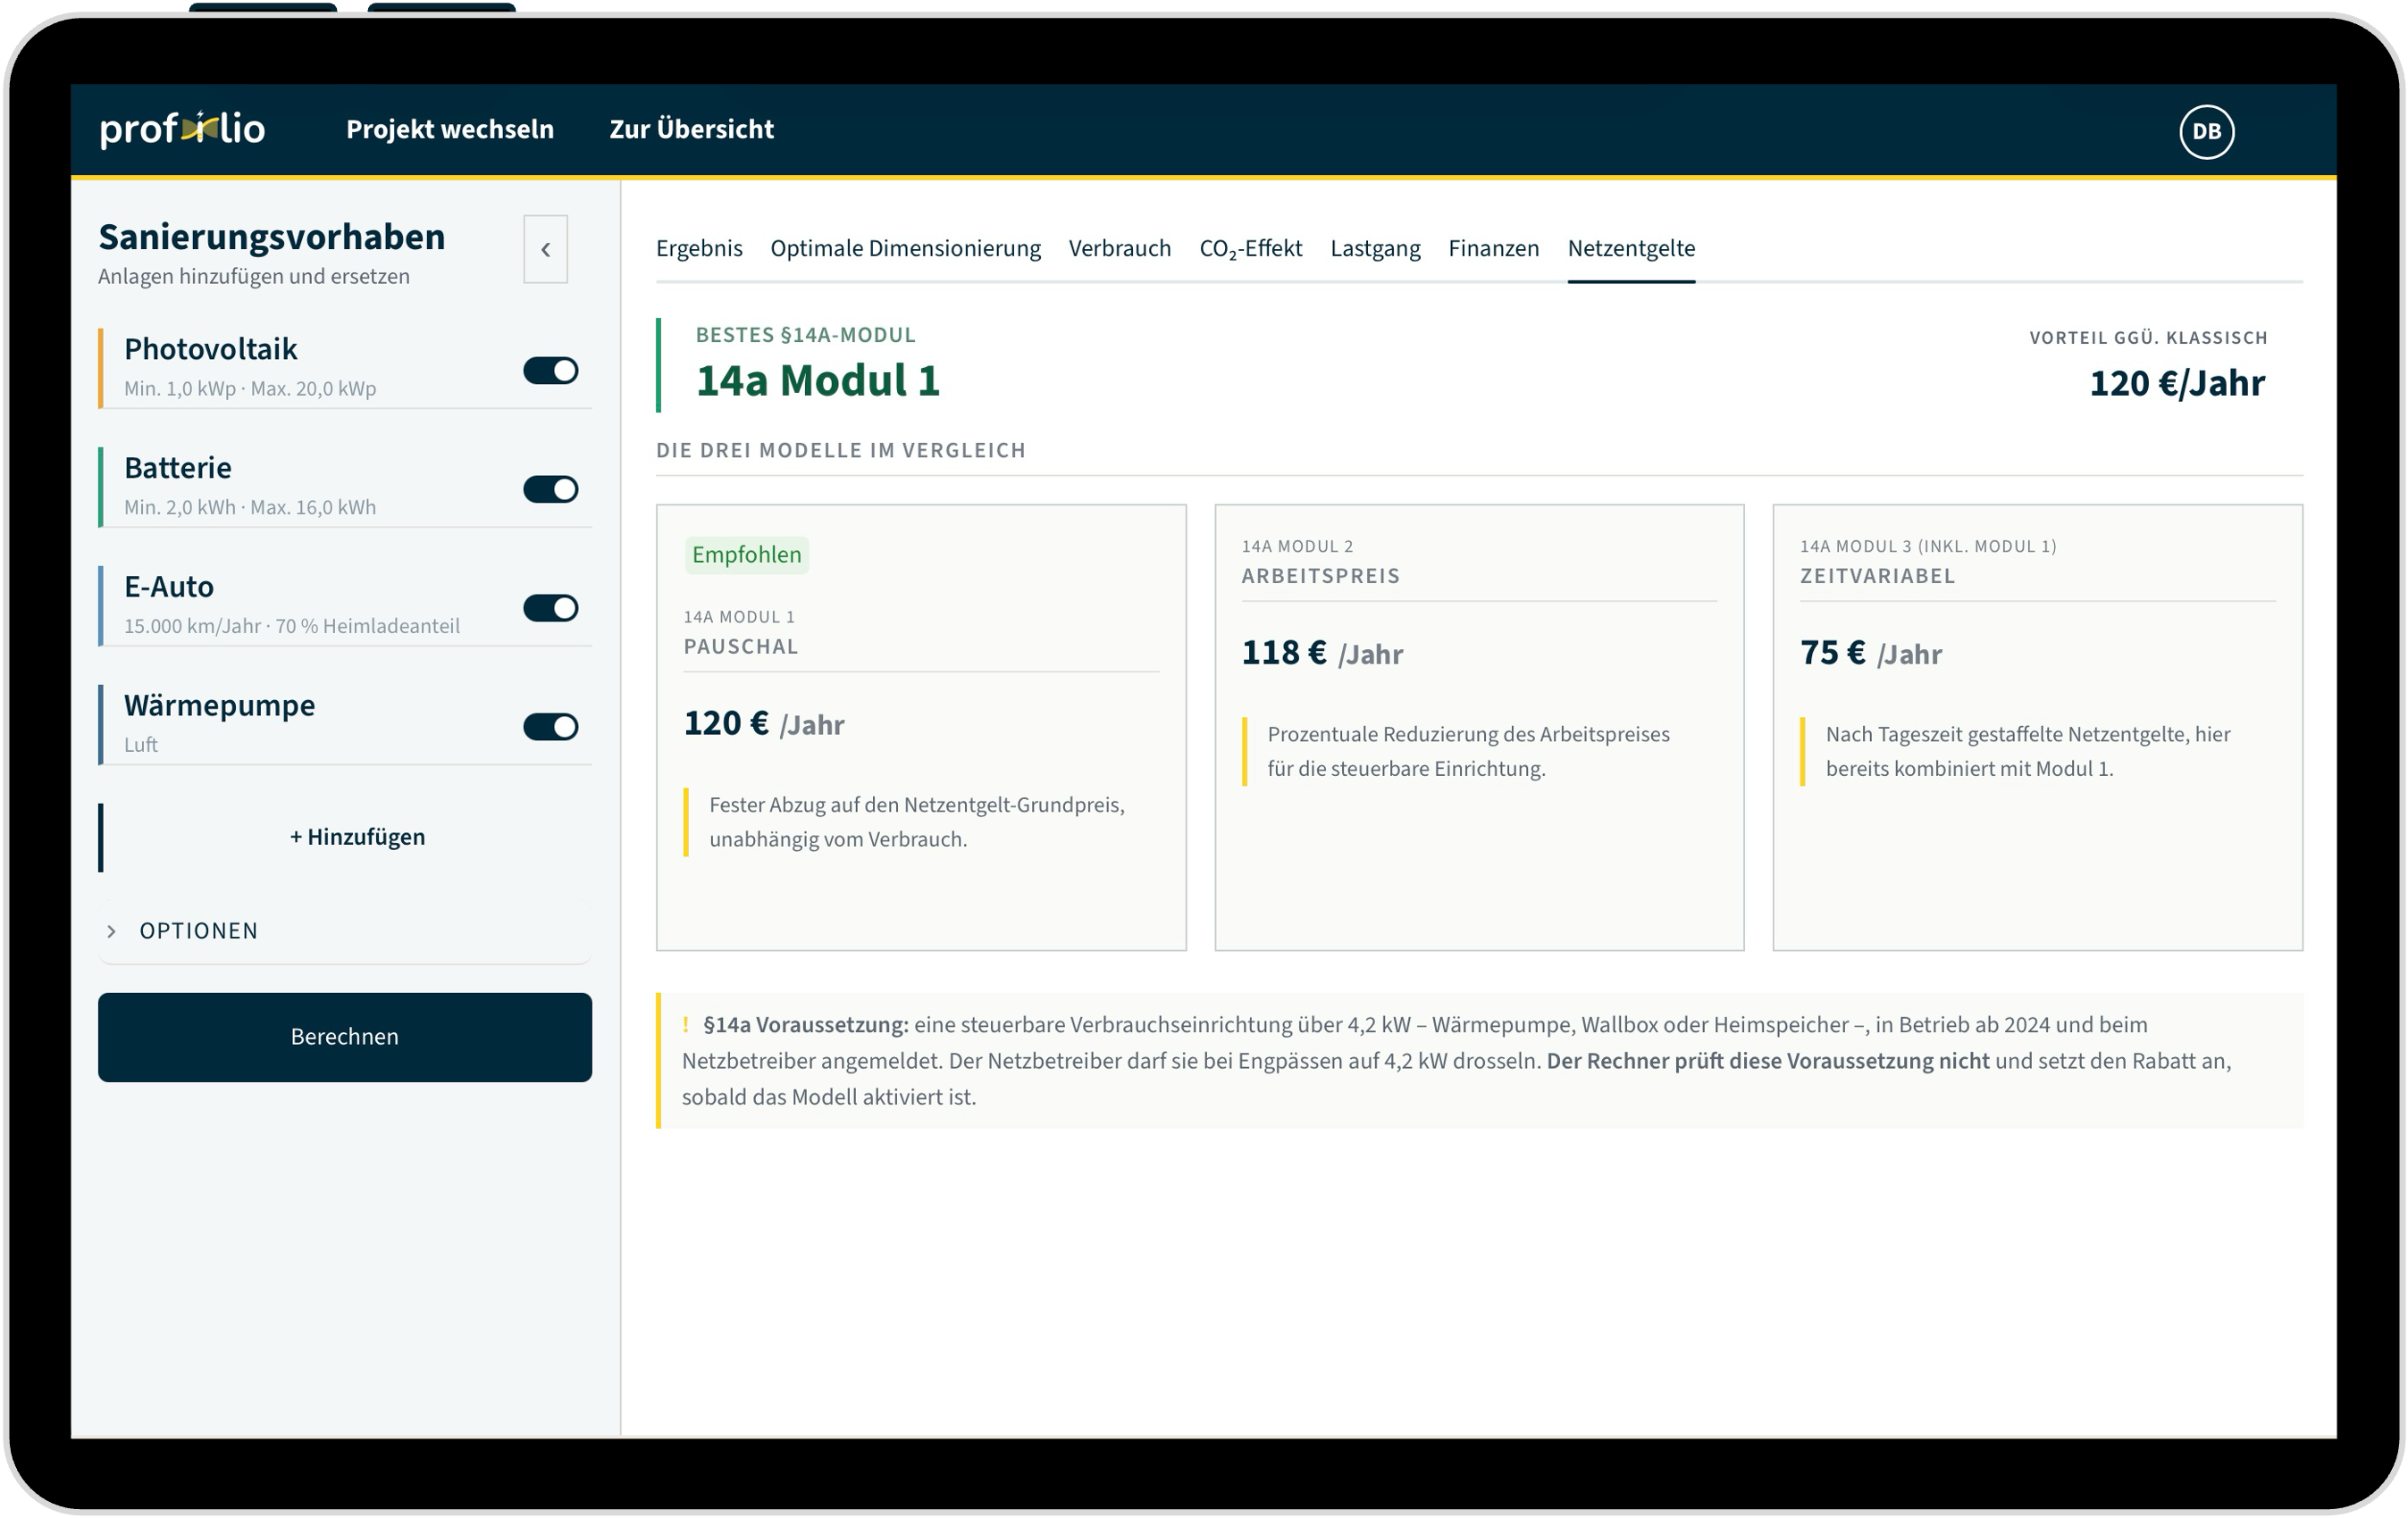Screen dimensions: 2408x1518
Task: Open the Ergebnis tab
Action: click(699, 248)
